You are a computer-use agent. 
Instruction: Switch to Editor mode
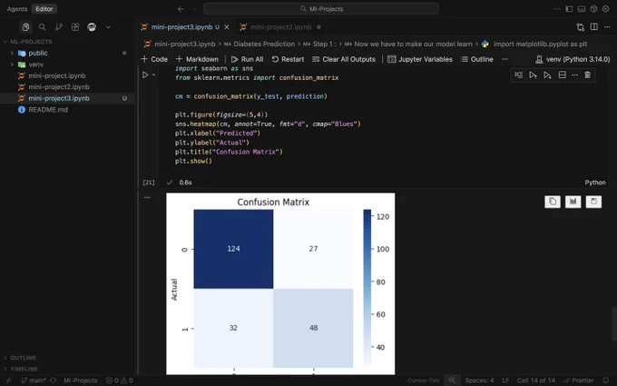coord(44,9)
